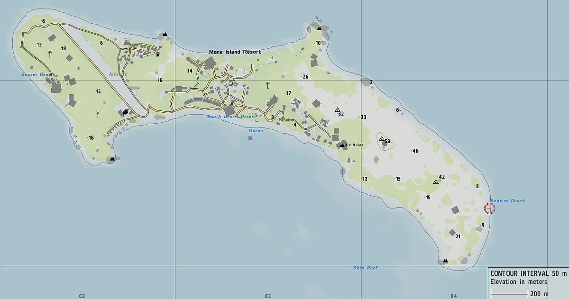Screen dimensions: 569x299
Task: Click the red circle marker at Sunrise Beach
Action: click(489, 208)
